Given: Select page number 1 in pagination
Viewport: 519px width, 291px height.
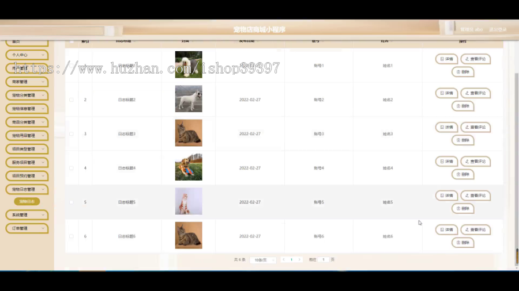Looking at the screenshot, I should (291, 259).
